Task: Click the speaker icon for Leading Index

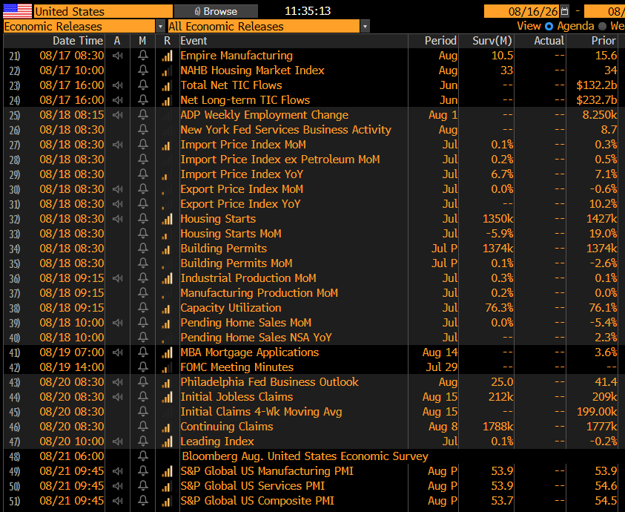Action: coord(117,441)
